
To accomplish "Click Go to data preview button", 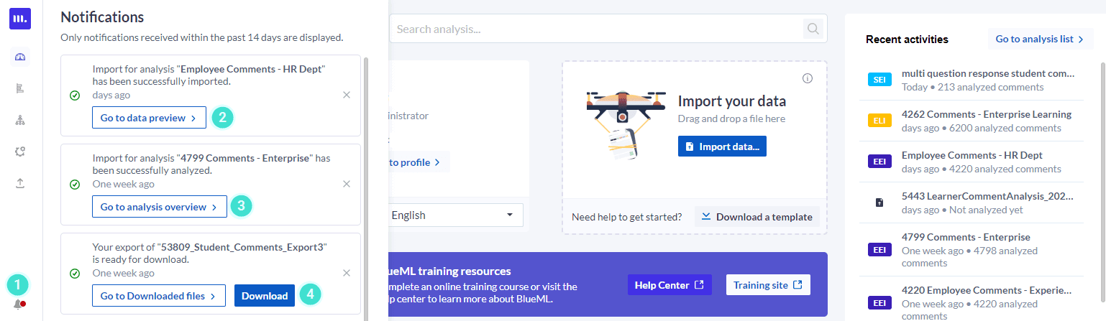I will pos(149,118).
